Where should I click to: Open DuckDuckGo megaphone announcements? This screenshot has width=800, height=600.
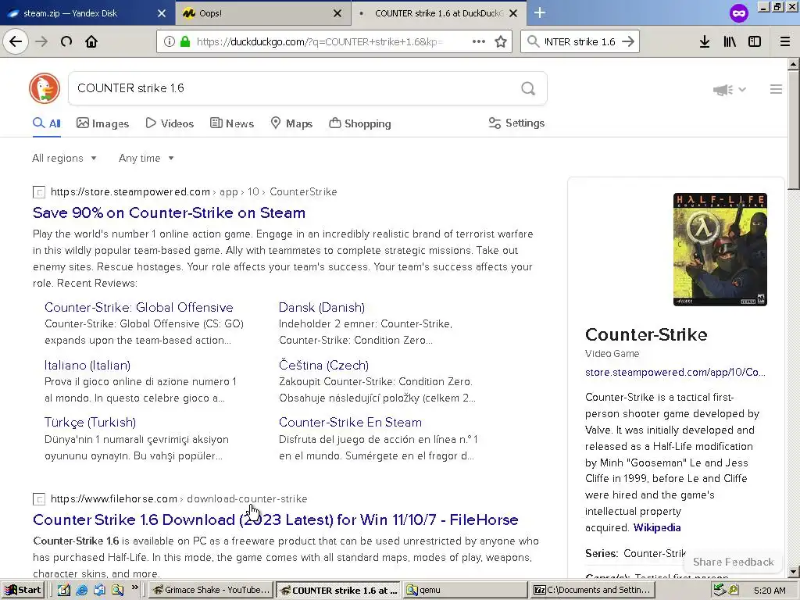[723, 90]
